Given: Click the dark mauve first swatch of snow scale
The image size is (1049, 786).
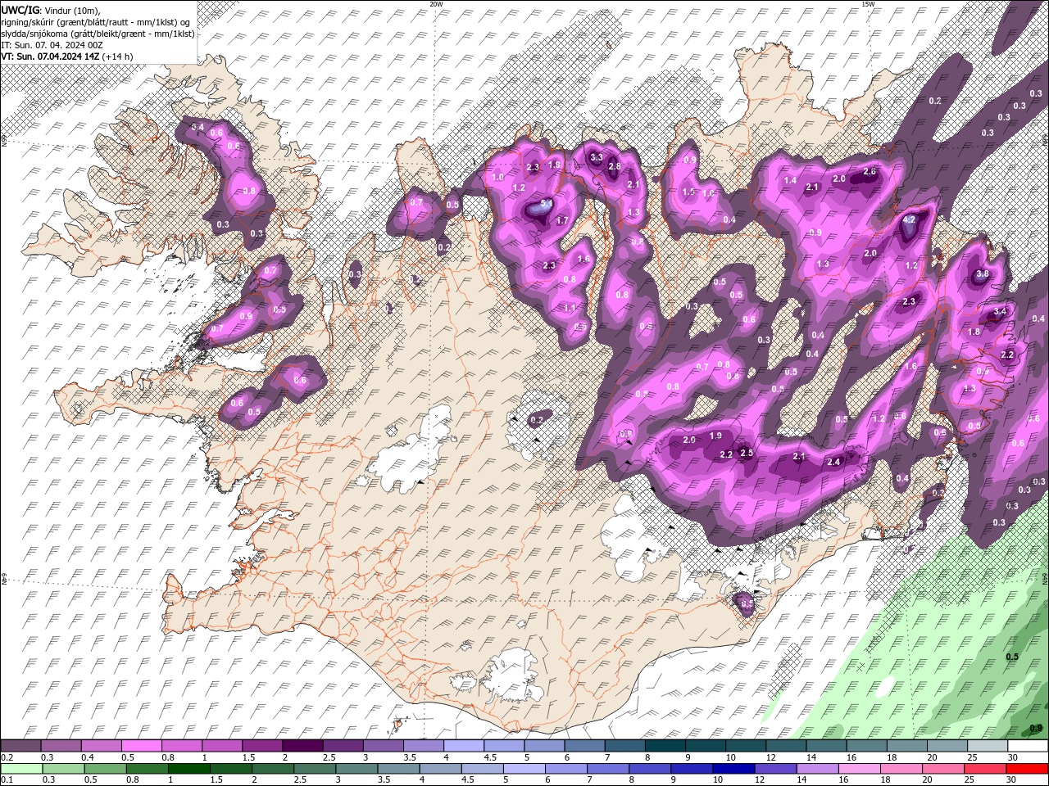Looking at the screenshot, I should [x=20, y=746].
